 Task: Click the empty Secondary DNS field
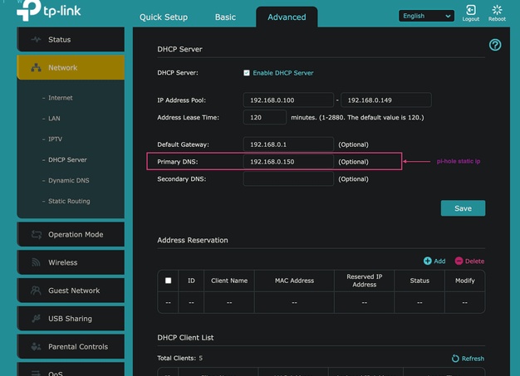coord(288,179)
